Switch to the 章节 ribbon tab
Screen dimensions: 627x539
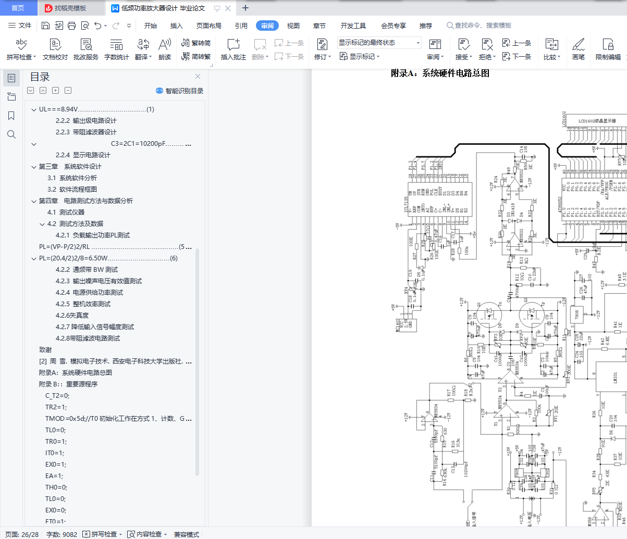coord(319,26)
